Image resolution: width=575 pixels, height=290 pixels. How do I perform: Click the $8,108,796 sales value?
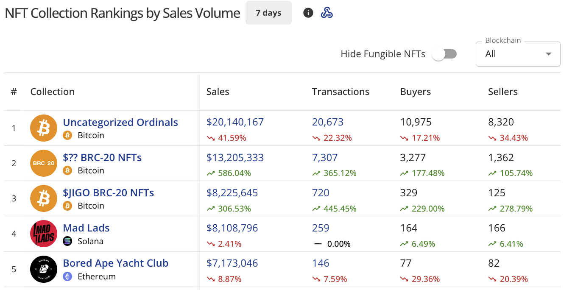(x=232, y=228)
